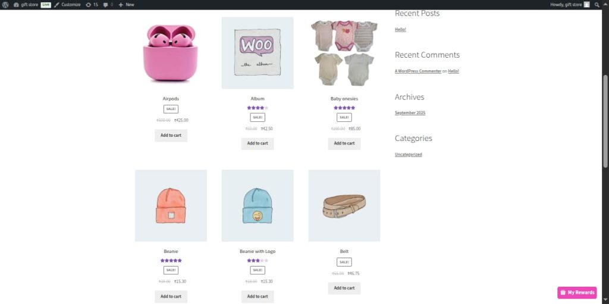
Task: Click the page vertical scrollbar thumb
Action: (605, 121)
